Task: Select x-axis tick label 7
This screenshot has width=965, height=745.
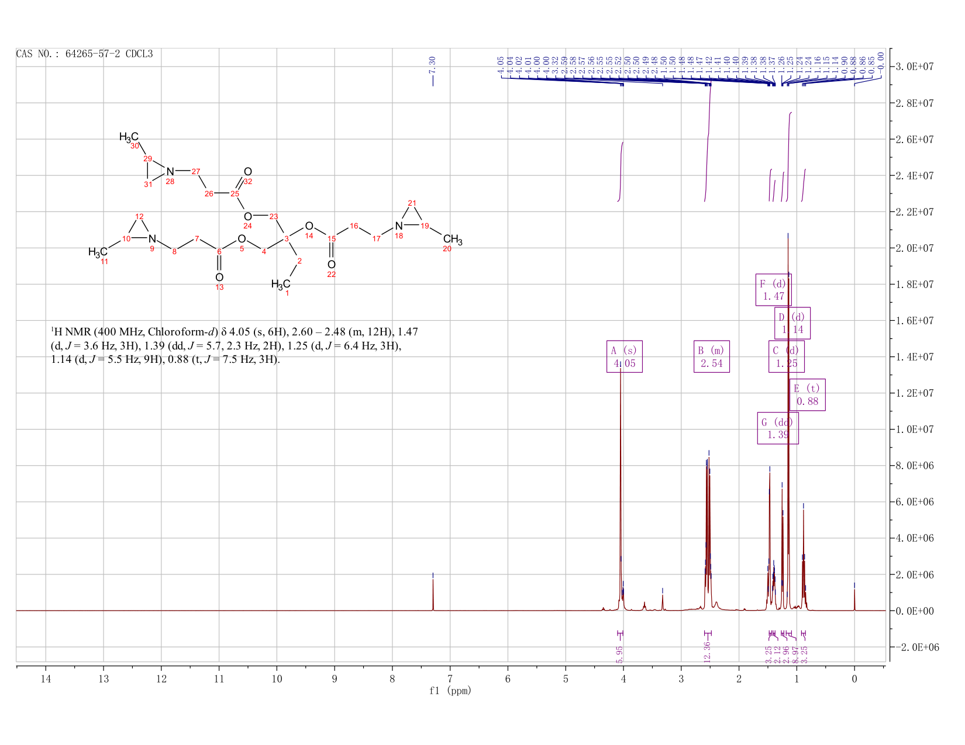Action: coord(450,679)
